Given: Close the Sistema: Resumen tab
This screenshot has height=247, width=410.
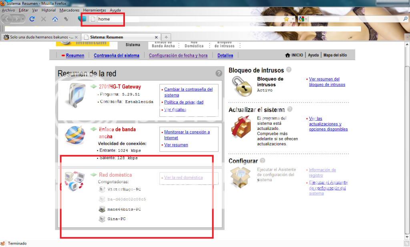Looking at the screenshot, I should pyautogui.click(x=156, y=37).
